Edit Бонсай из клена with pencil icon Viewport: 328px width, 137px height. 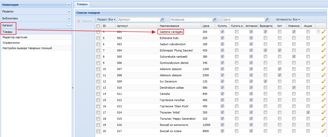[323, 131]
